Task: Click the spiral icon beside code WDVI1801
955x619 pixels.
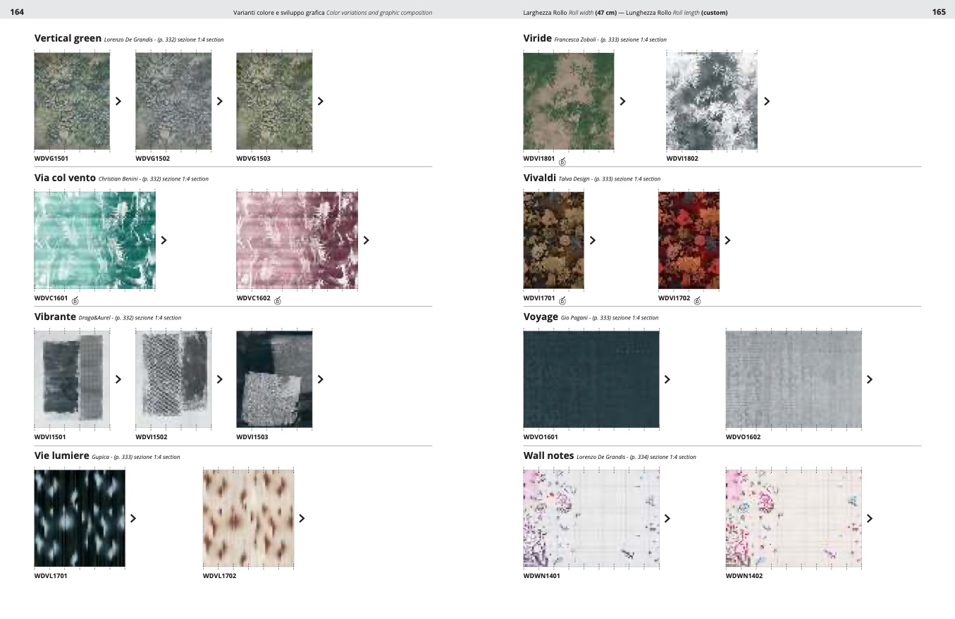Action: click(x=562, y=162)
